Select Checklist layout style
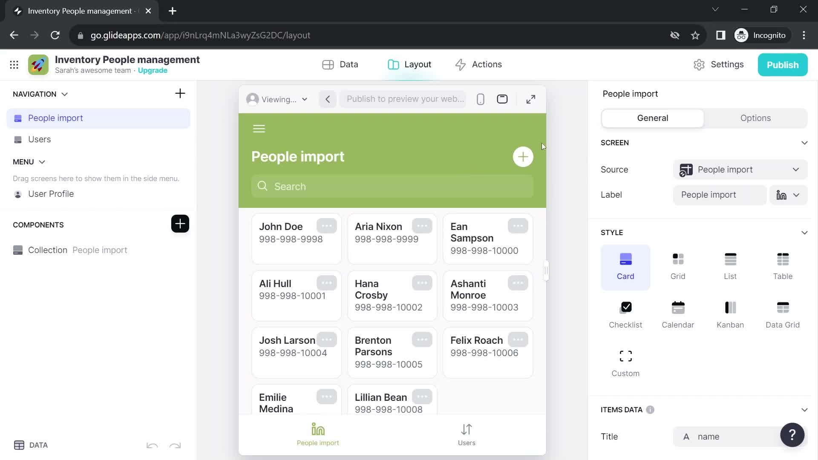This screenshot has width=818, height=460. pos(625,314)
